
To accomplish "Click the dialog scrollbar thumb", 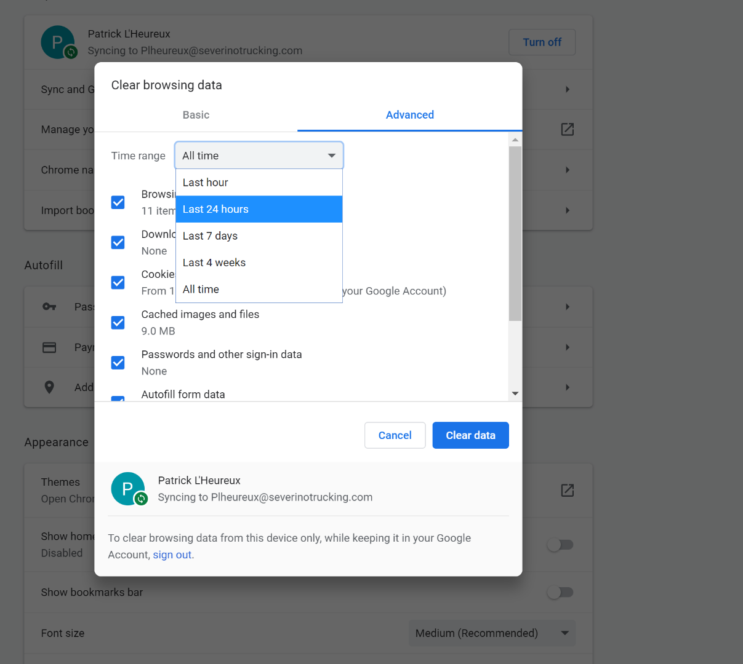I will click(515, 234).
